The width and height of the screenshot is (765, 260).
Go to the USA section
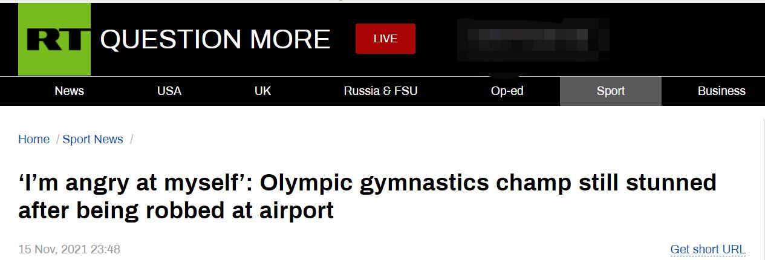tap(169, 91)
